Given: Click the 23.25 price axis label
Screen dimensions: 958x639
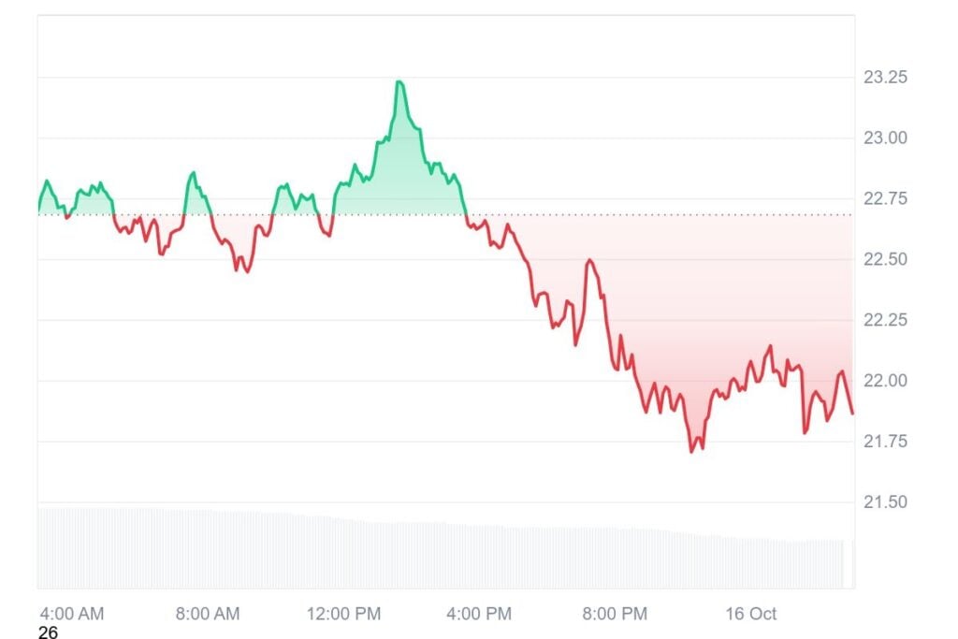Looking at the screenshot, I should pos(884,78).
